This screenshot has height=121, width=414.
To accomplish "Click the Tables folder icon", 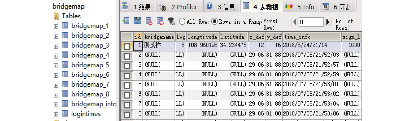I will pyautogui.click(x=56, y=16).
